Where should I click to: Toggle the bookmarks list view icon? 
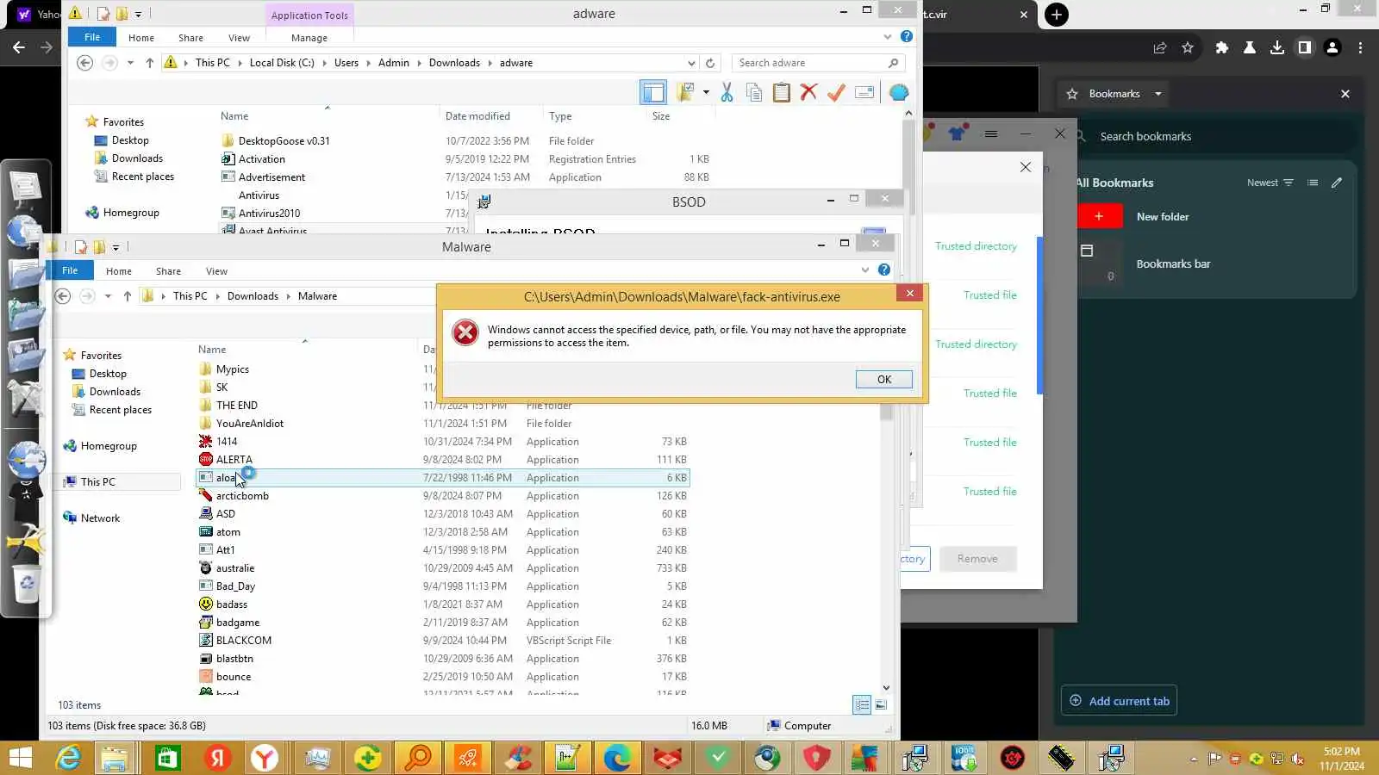pos(1312,183)
